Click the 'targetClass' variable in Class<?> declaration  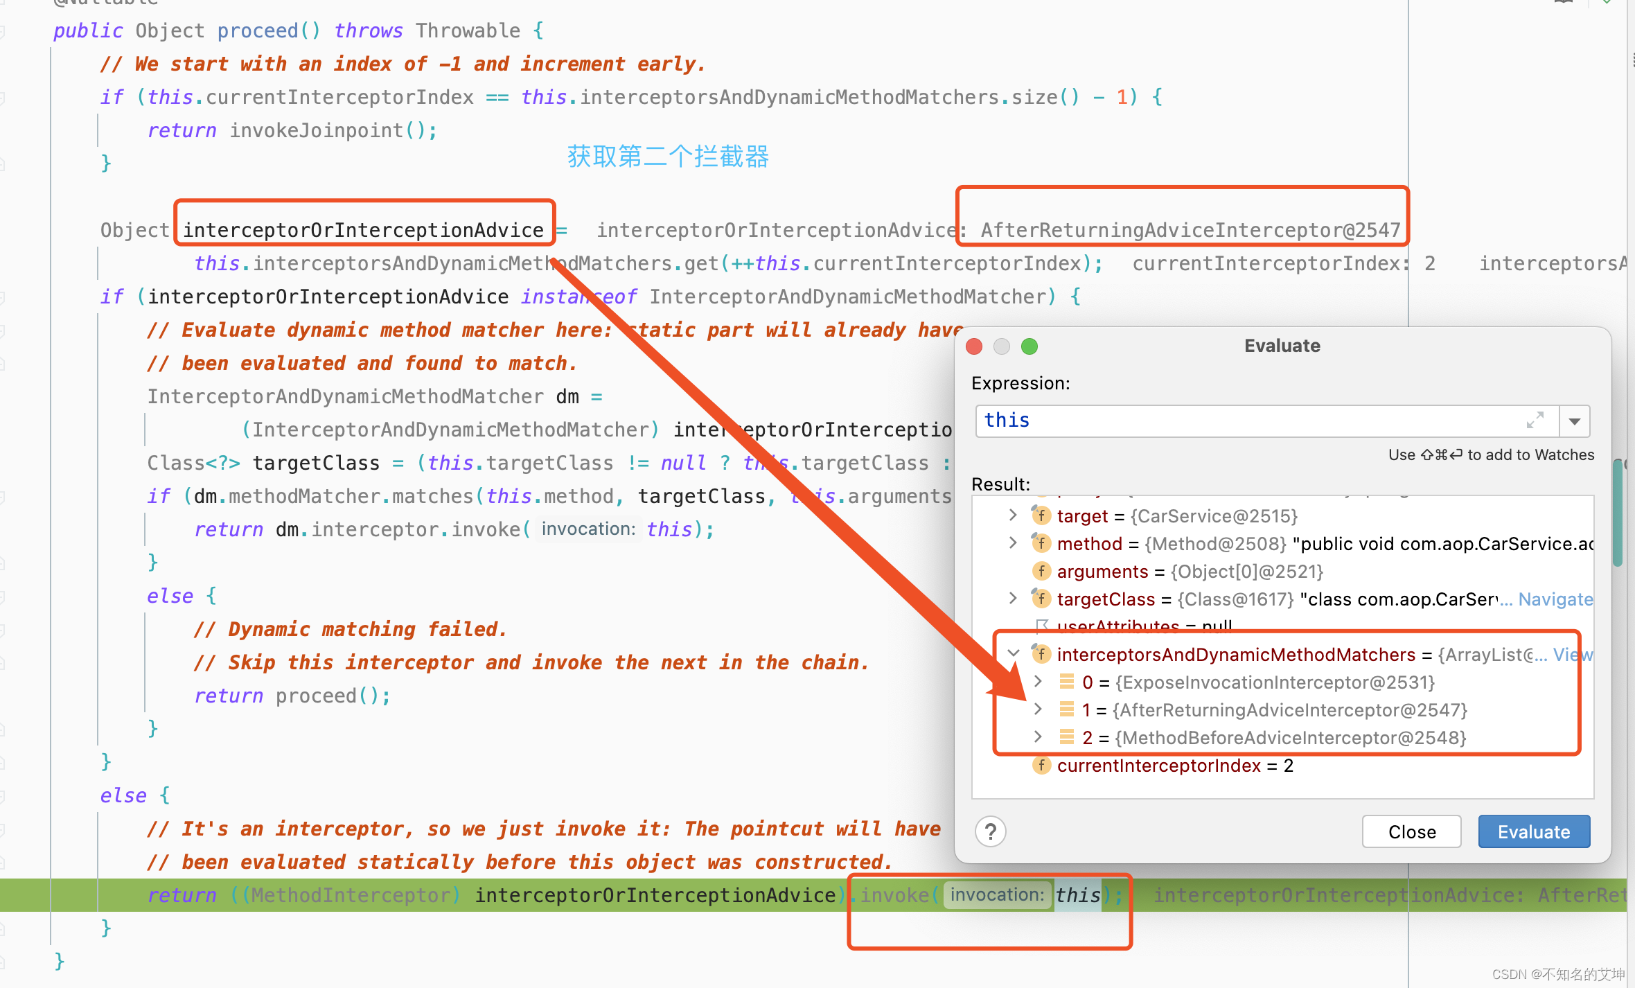(316, 463)
